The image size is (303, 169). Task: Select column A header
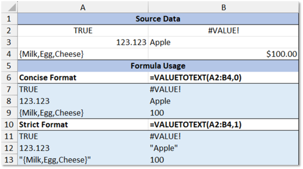click(83, 7)
